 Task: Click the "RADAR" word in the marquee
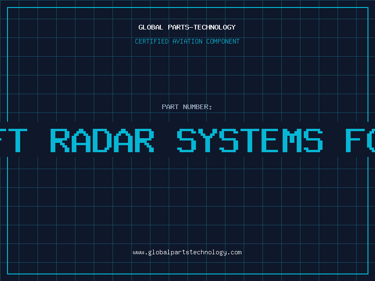point(102,140)
